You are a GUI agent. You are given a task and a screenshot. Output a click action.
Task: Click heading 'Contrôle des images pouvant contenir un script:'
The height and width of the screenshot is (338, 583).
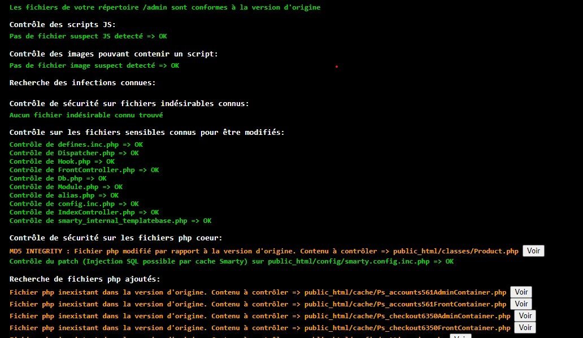click(114, 54)
